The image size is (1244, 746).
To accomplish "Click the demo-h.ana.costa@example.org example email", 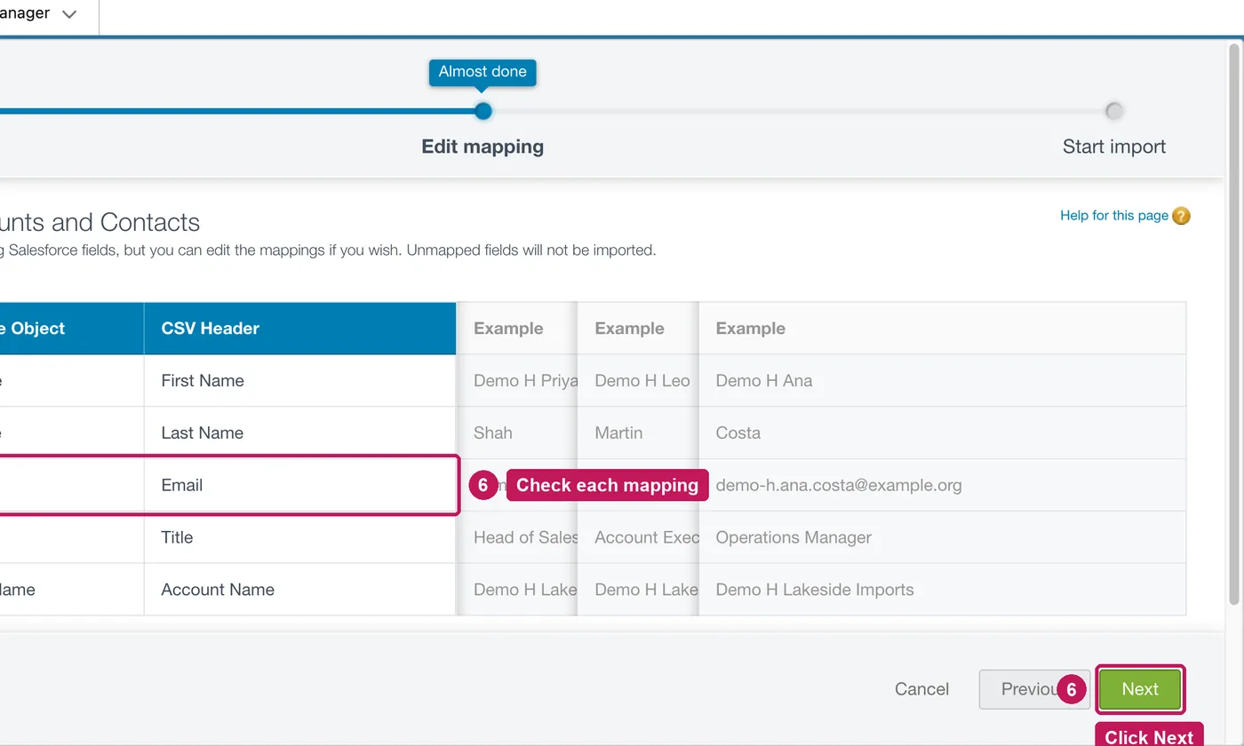I will (839, 486).
